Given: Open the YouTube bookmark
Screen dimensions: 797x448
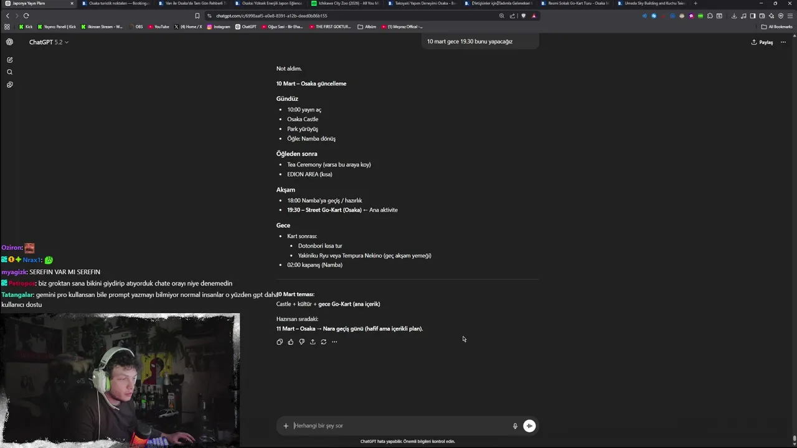Looking at the screenshot, I should click(159, 27).
